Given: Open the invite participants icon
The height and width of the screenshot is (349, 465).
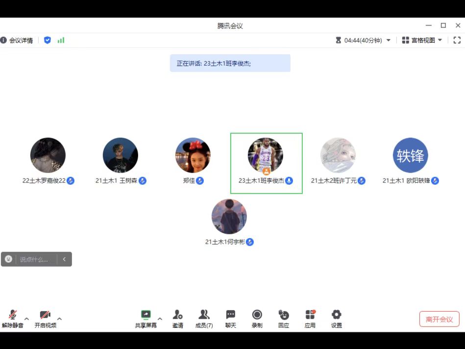Looking at the screenshot, I should (x=177, y=315).
